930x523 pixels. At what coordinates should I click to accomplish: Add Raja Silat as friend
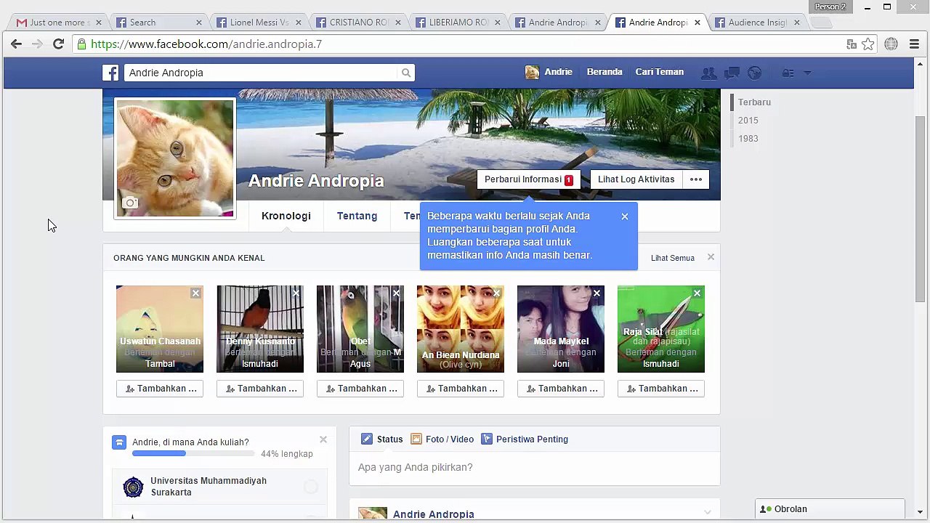(661, 389)
